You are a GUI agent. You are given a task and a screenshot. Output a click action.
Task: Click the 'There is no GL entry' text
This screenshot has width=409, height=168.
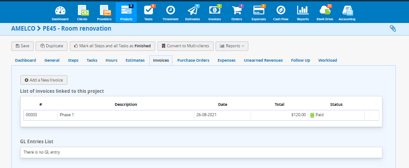[41, 152]
